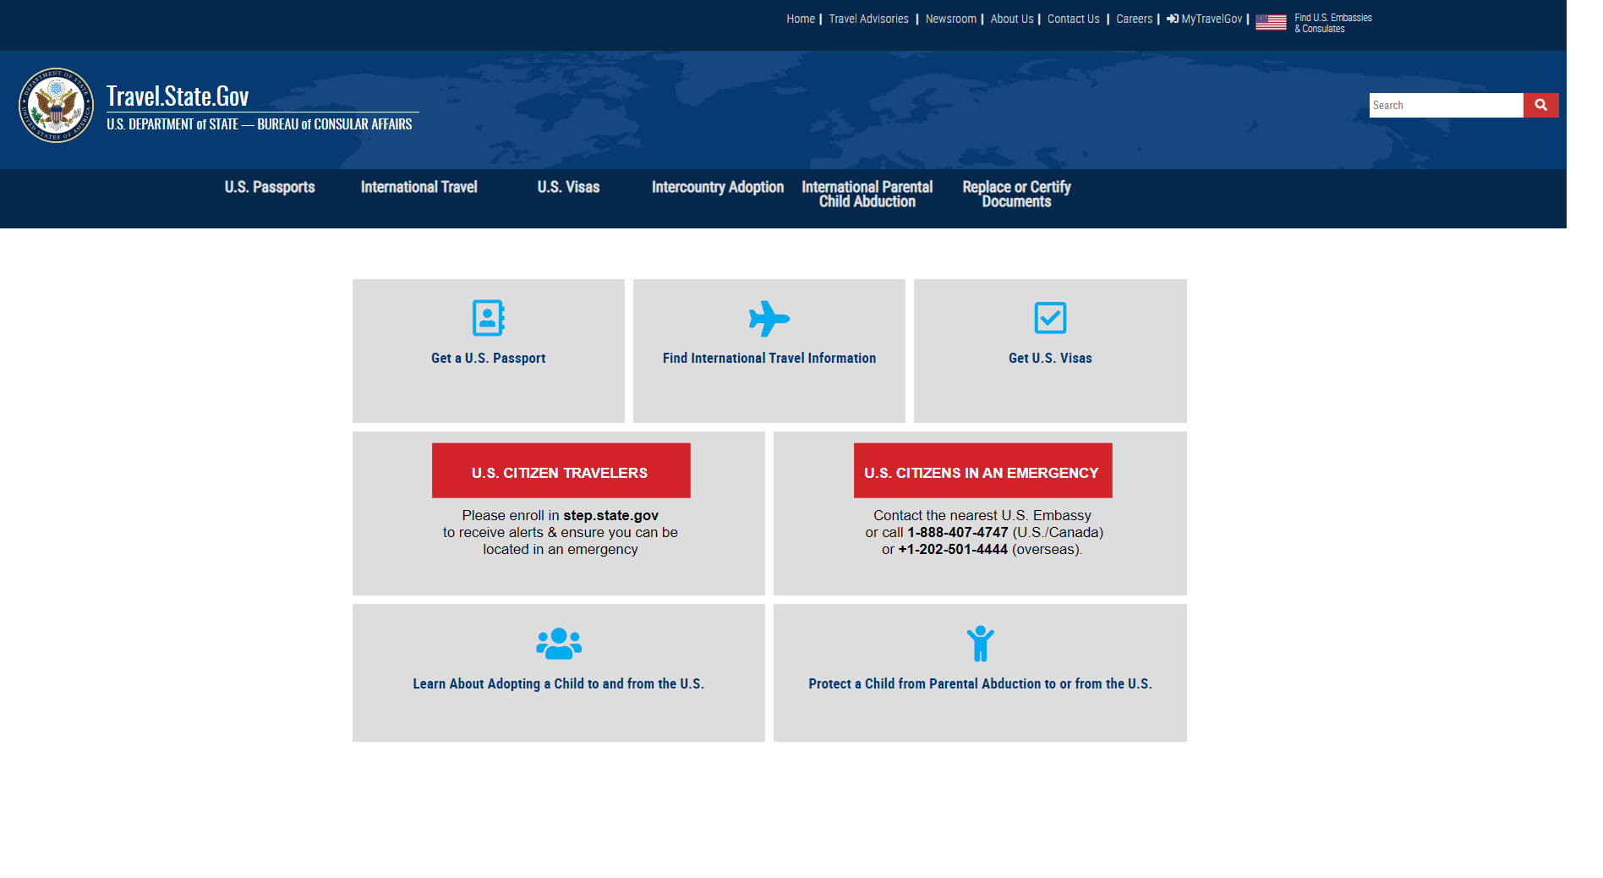
Task: Click the Department of State seal logo
Action: click(57, 106)
